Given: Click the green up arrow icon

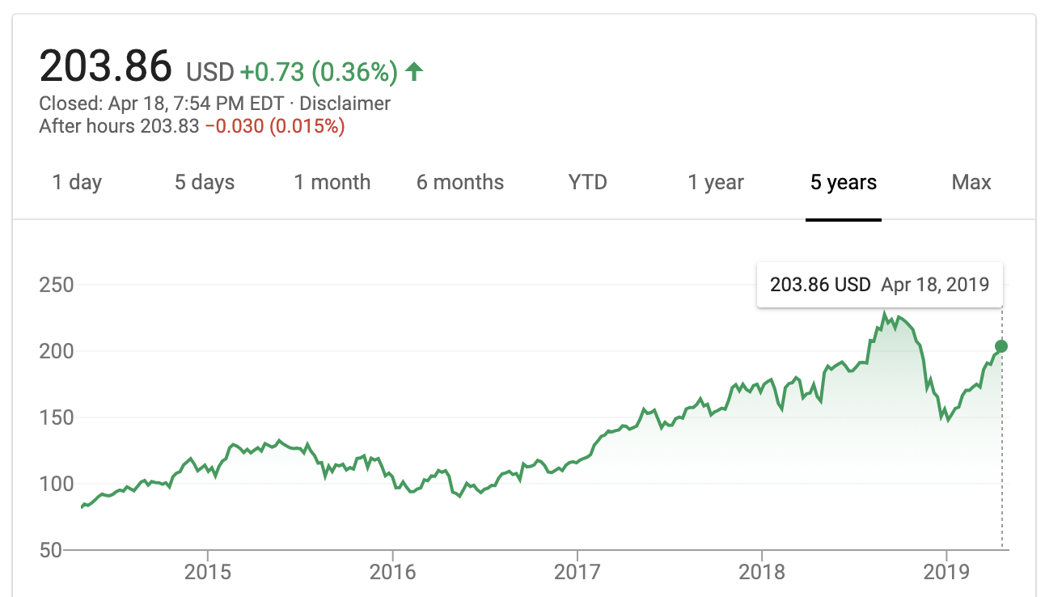Looking at the screenshot, I should [x=414, y=72].
